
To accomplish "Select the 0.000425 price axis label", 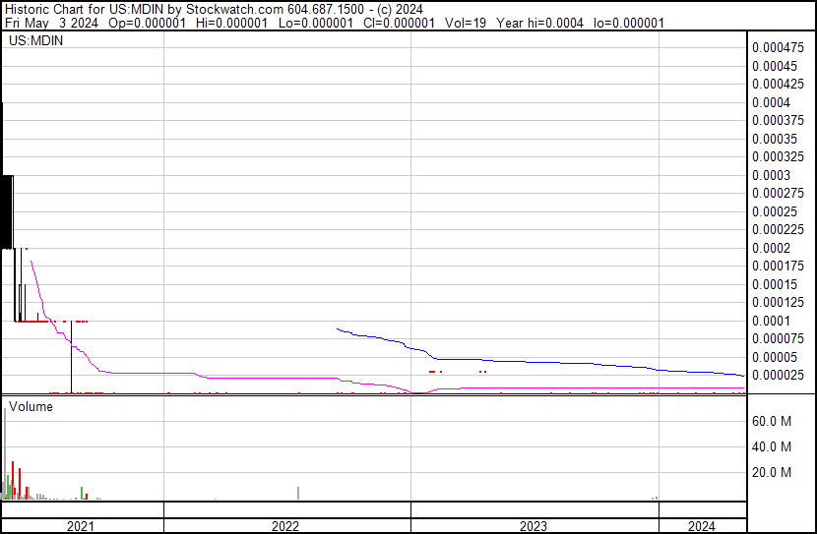I will [x=778, y=84].
